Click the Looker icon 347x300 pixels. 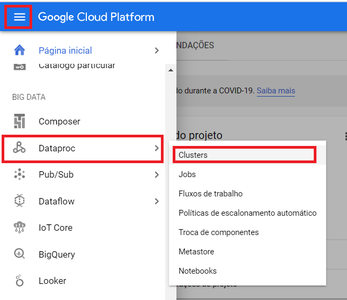tap(20, 281)
